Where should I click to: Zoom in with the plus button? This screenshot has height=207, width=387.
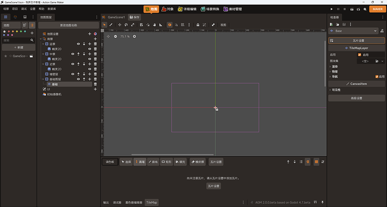click(x=134, y=36)
